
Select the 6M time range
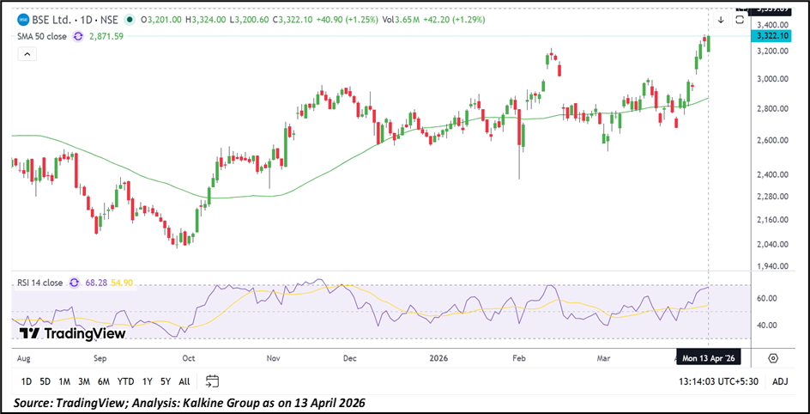[104, 381]
